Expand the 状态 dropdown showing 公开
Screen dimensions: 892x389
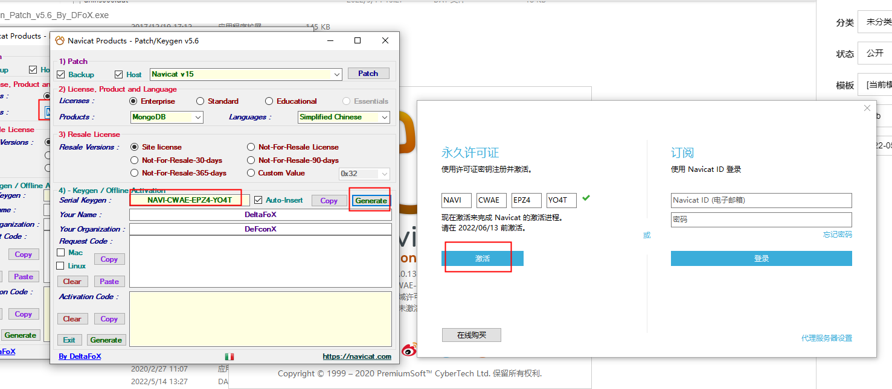pyautogui.click(x=877, y=53)
